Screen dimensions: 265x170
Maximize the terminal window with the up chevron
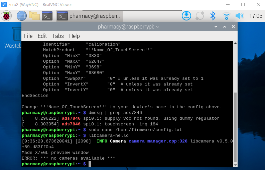pyautogui.click(x=224, y=27)
